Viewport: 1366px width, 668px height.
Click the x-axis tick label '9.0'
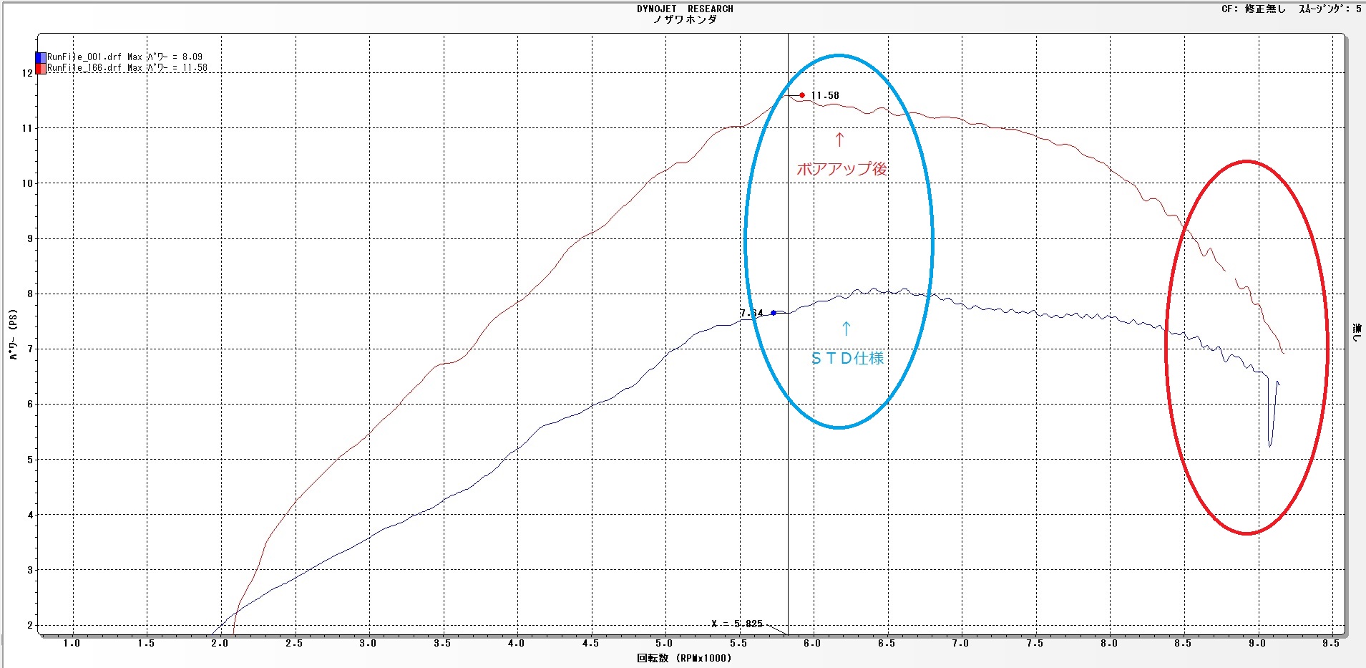click(x=1257, y=643)
